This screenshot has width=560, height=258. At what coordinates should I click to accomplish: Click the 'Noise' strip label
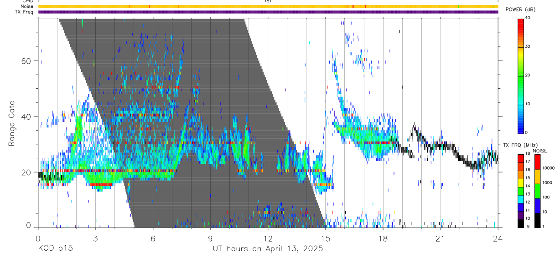(x=27, y=6)
